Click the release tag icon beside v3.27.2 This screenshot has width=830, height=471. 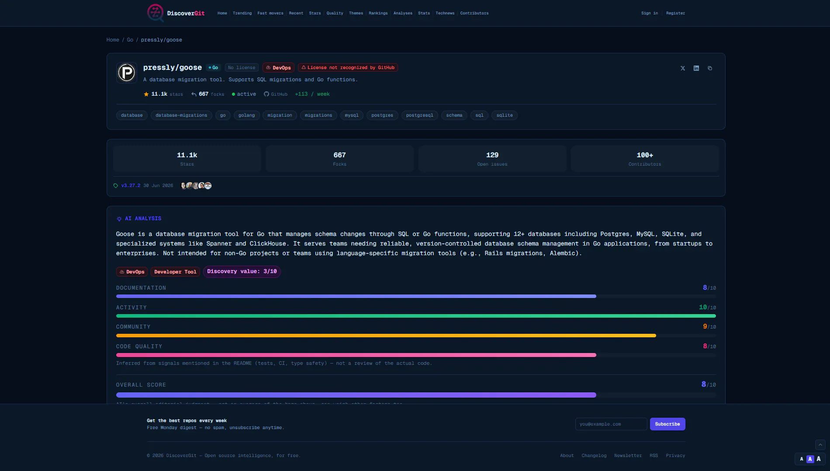click(116, 186)
